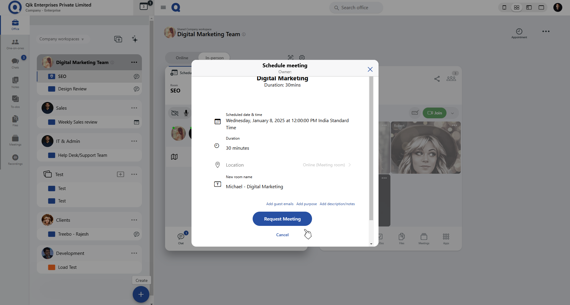Click the share icon in room panel
The width and height of the screenshot is (570, 305).
point(437,79)
